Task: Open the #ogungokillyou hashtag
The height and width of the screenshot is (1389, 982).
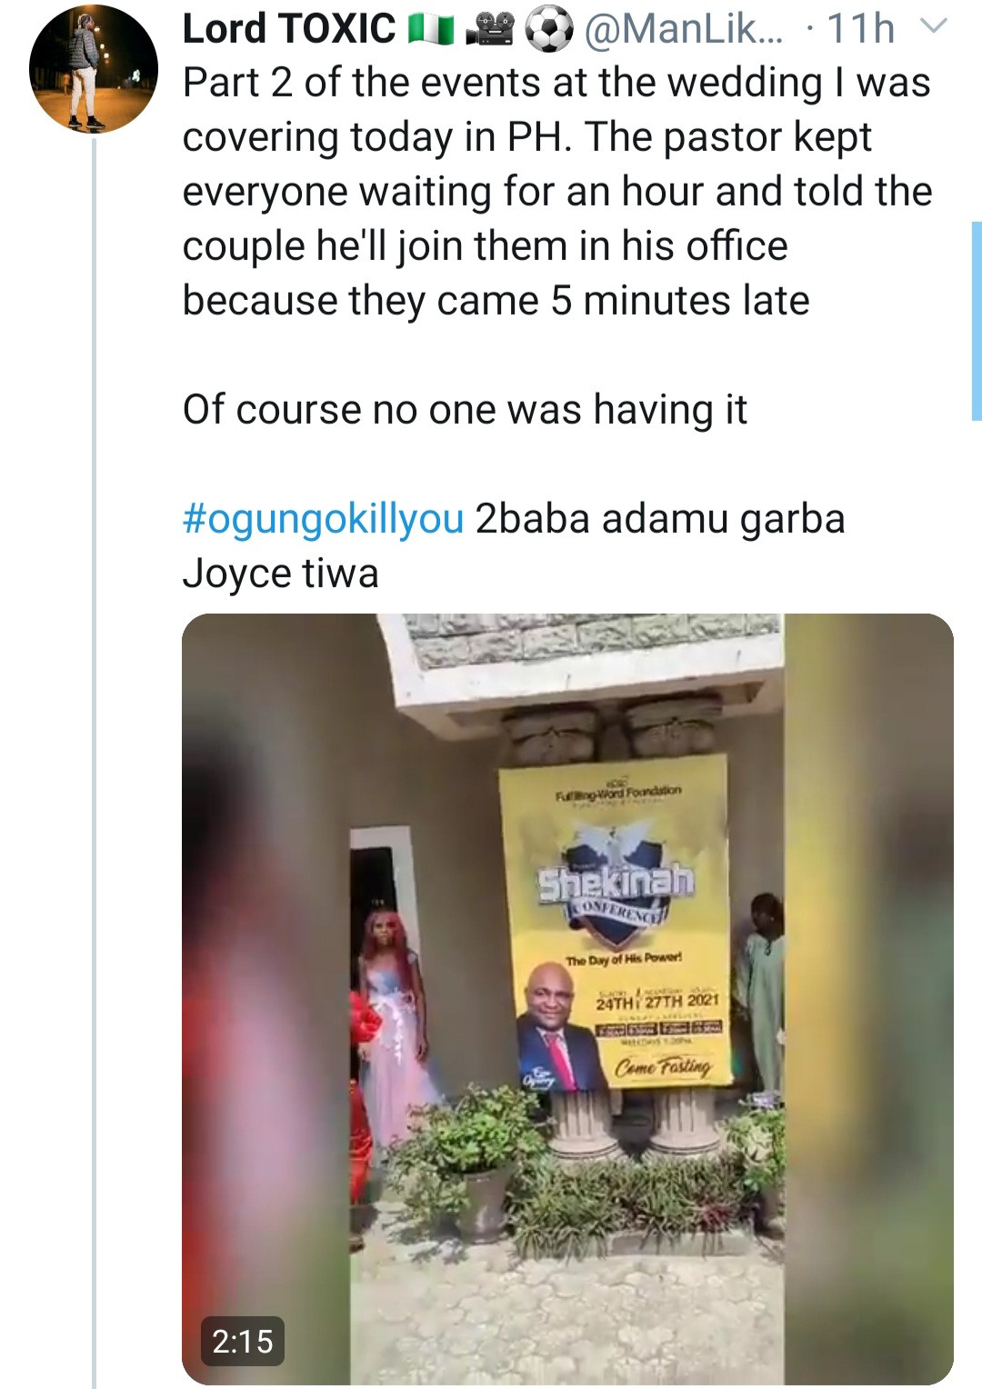Action: [x=323, y=519]
